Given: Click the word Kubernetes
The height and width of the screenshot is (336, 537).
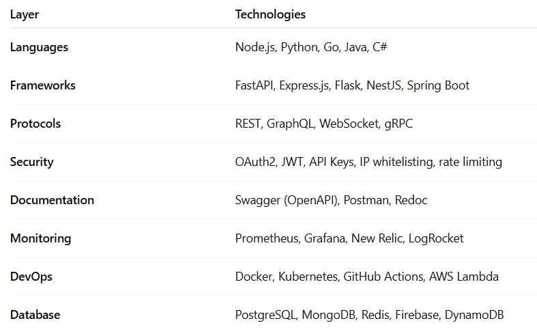Looking at the screenshot, I should (x=307, y=277).
